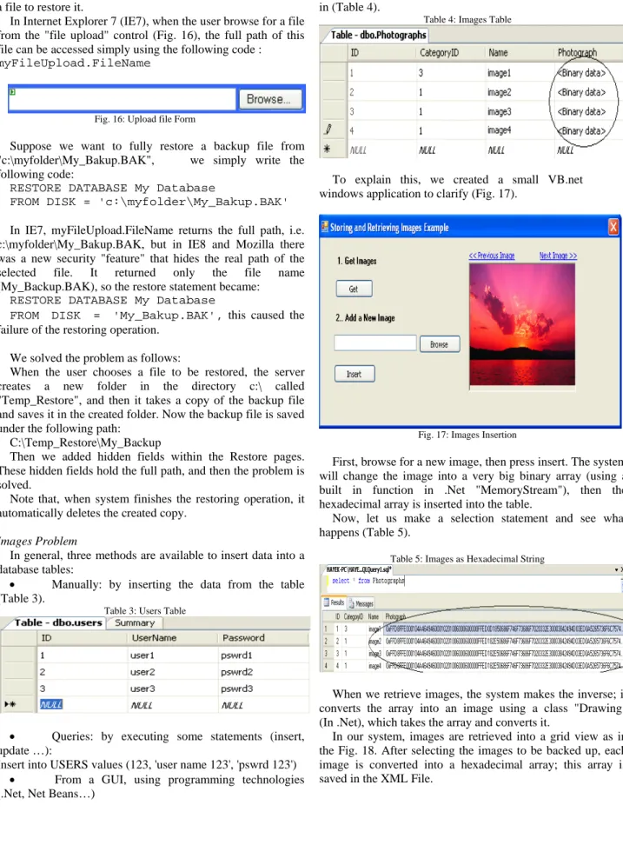The image size is (623, 845).
Task: Click the image path text box beside Browse
Action: (374, 343)
